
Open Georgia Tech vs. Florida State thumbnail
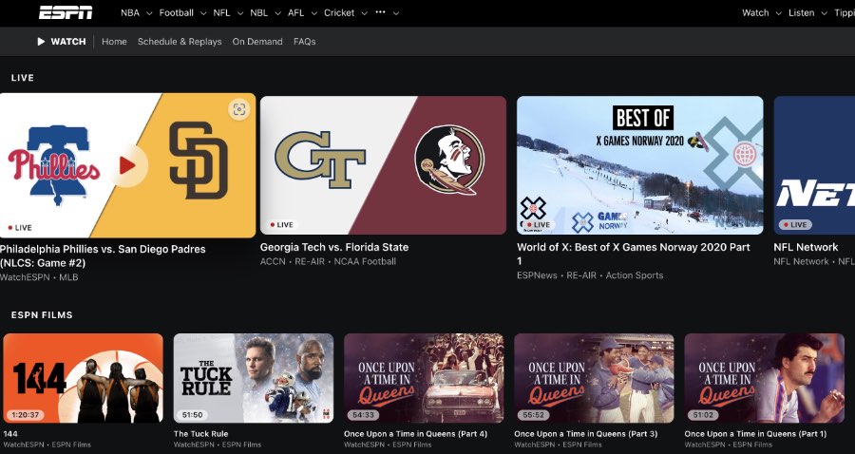click(383, 165)
